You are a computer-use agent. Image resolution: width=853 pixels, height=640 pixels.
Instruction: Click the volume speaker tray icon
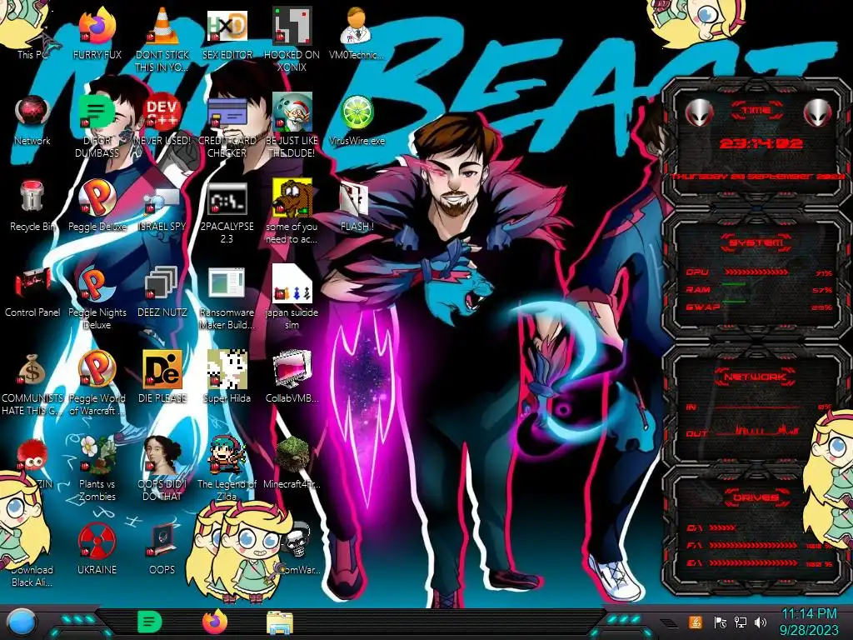(761, 622)
